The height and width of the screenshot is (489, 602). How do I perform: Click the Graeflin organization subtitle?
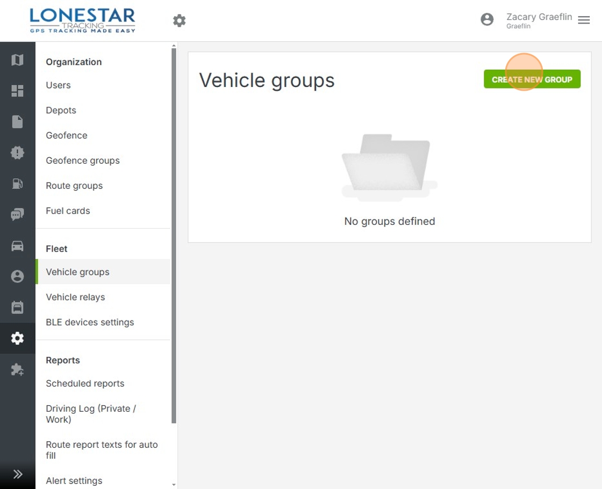(518, 26)
